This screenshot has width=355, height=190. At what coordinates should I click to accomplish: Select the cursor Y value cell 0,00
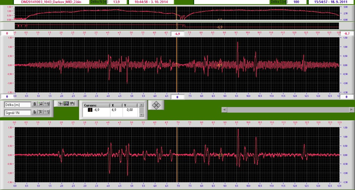point(130,110)
